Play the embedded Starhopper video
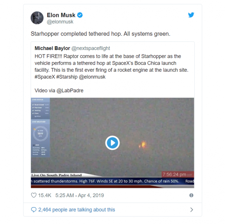 point(112,143)
